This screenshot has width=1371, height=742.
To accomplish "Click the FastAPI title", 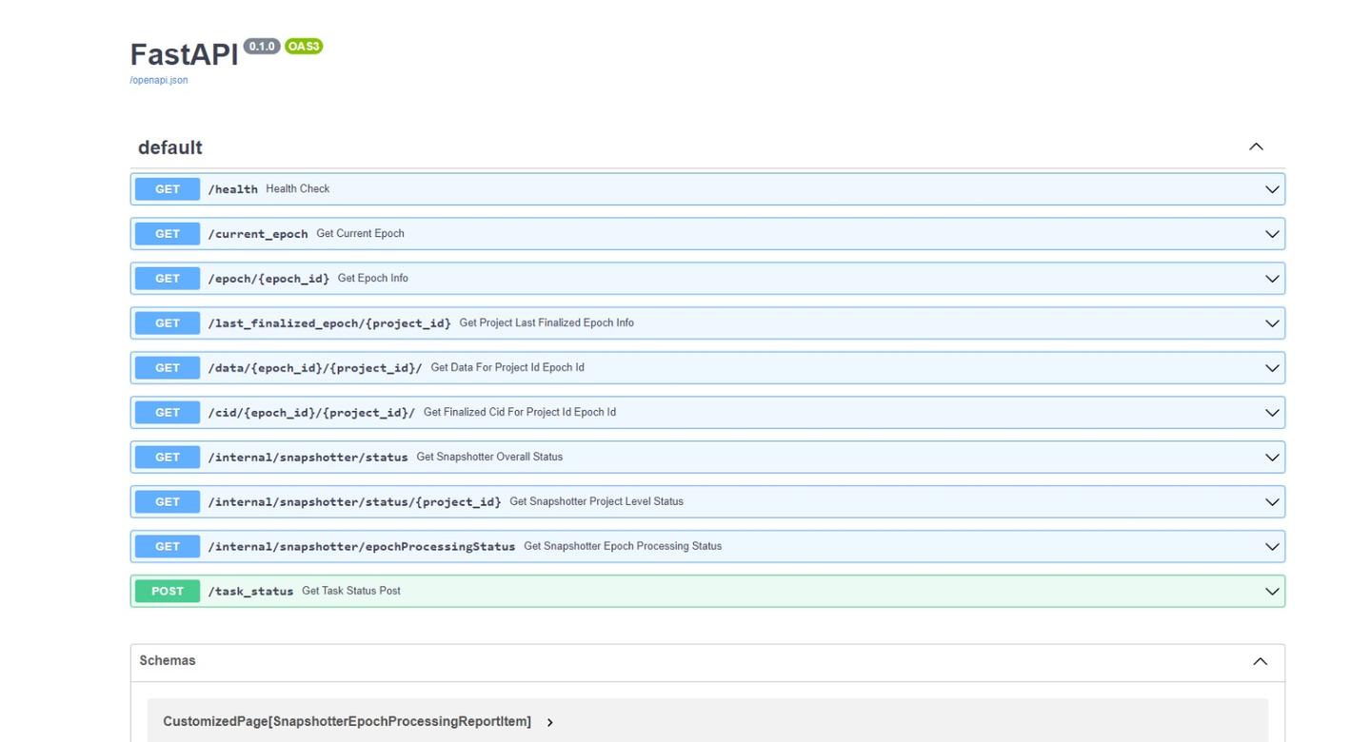I will pyautogui.click(x=185, y=54).
